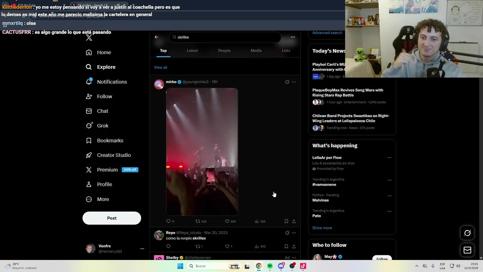Click the Advanced search link
The image size is (483, 272).
click(x=327, y=33)
